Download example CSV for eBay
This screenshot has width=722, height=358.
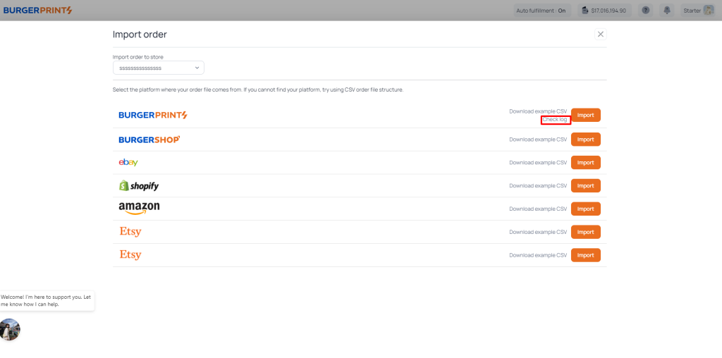coord(538,162)
